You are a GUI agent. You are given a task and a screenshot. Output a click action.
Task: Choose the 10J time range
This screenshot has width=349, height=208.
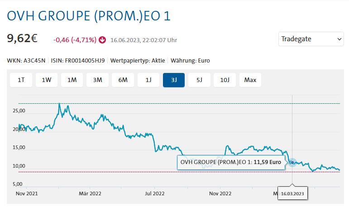pos(225,80)
